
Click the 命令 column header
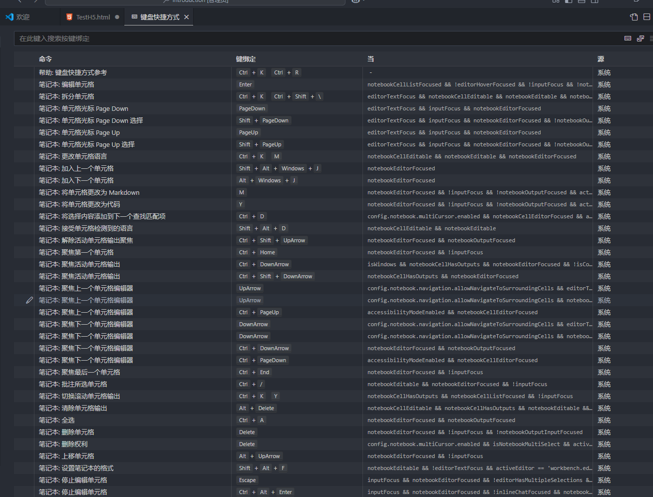[x=45, y=59]
